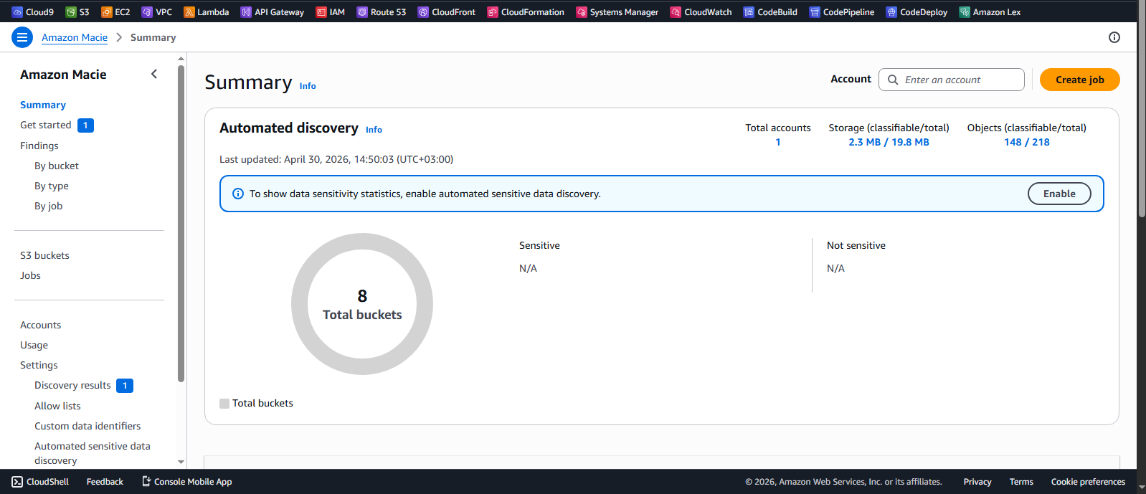The height and width of the screenshot is (494, 1146).
Task: Open Console Mobile App link in footer
Action: pyautogui.click(x=186, y=482)
